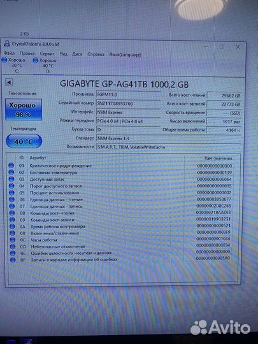258x344 pixels.
Task: Click the Интерфейс field NVM Express
Action: (128, 112)
